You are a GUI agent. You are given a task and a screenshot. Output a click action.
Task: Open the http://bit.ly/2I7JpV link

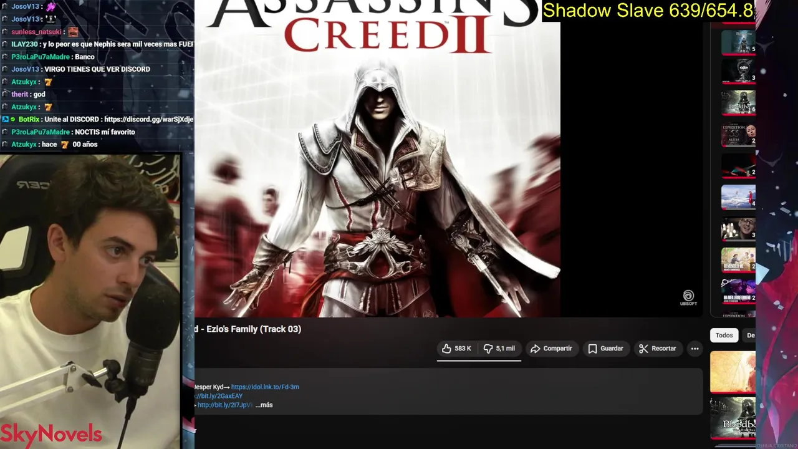point(224,405)
